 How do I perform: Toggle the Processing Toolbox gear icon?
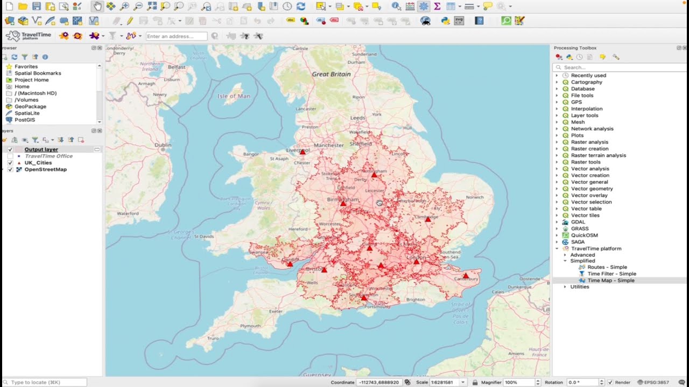click(x=424, y=6)
